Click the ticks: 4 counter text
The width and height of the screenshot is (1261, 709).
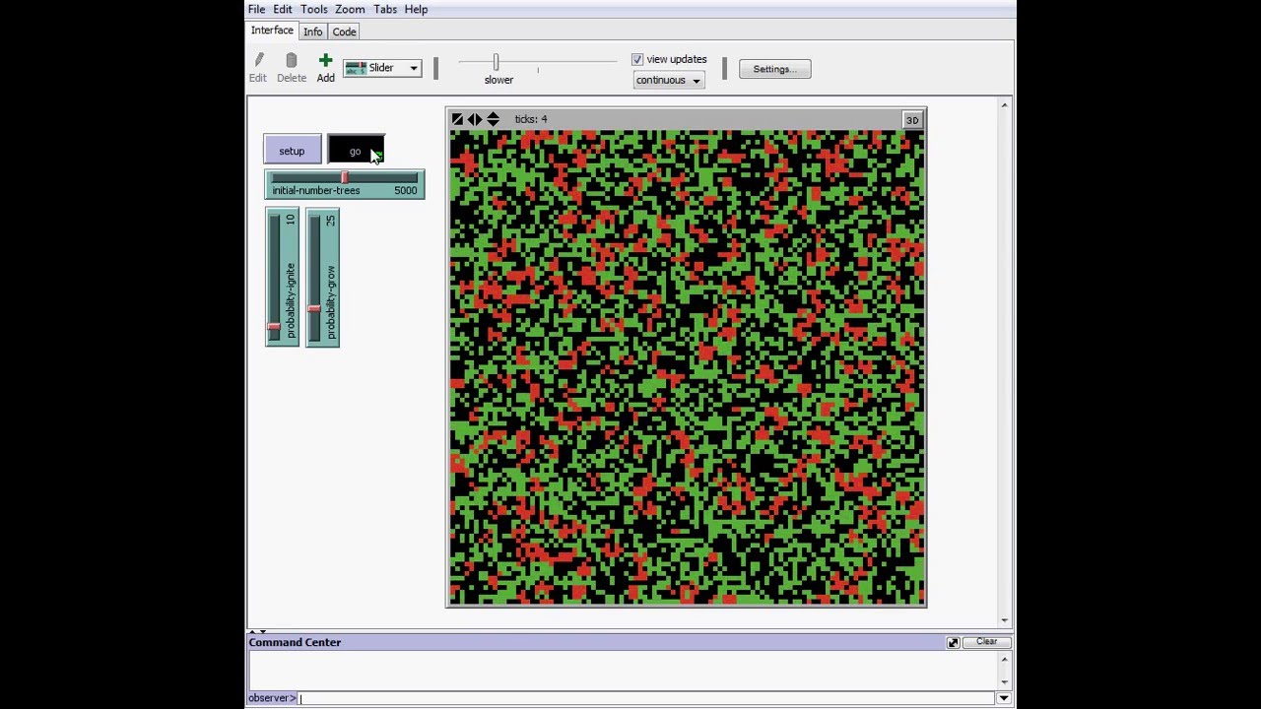[x=531, y=119]
